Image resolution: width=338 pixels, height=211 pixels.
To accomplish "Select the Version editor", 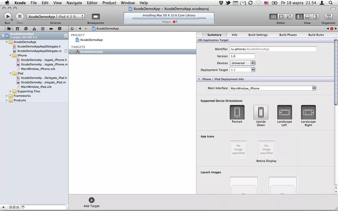I will click(289, 17).
